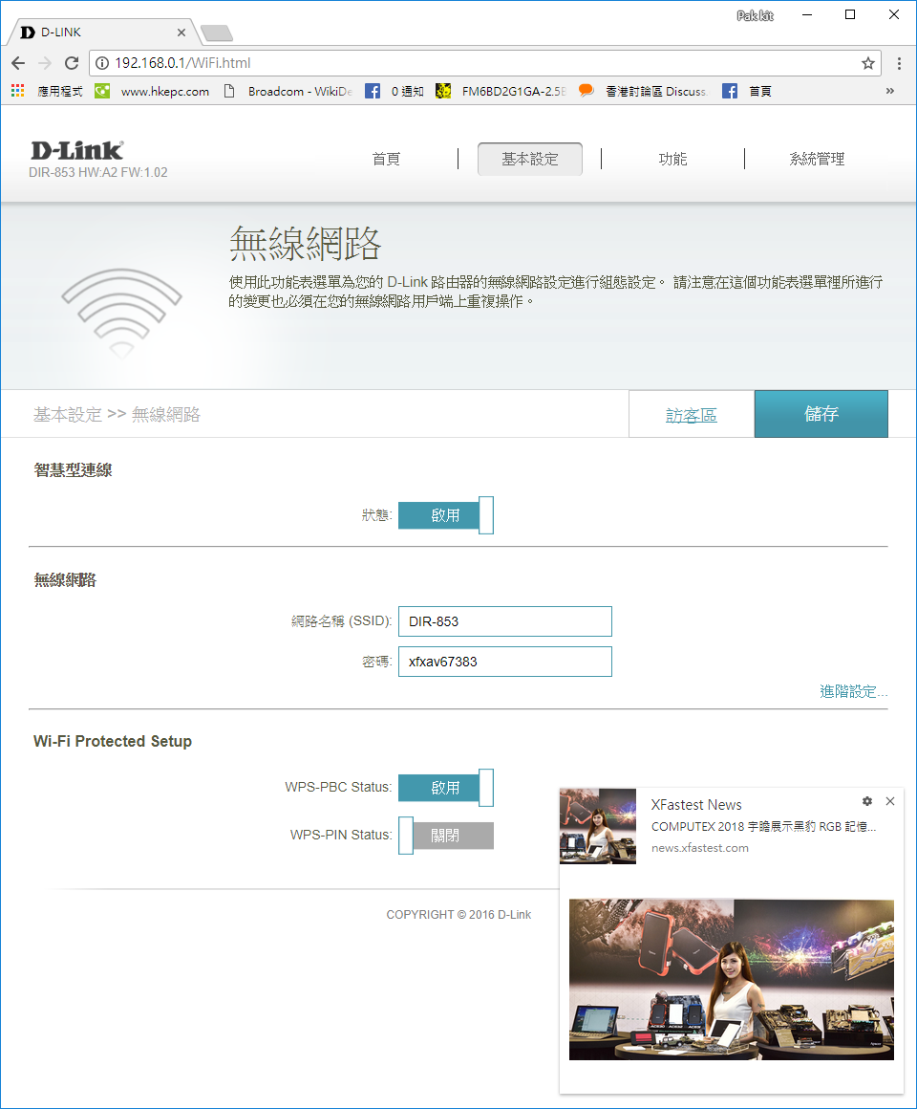Click the 密碼 password input field
Viewport: 917px width, 1109px height.
tap(505, 662)
